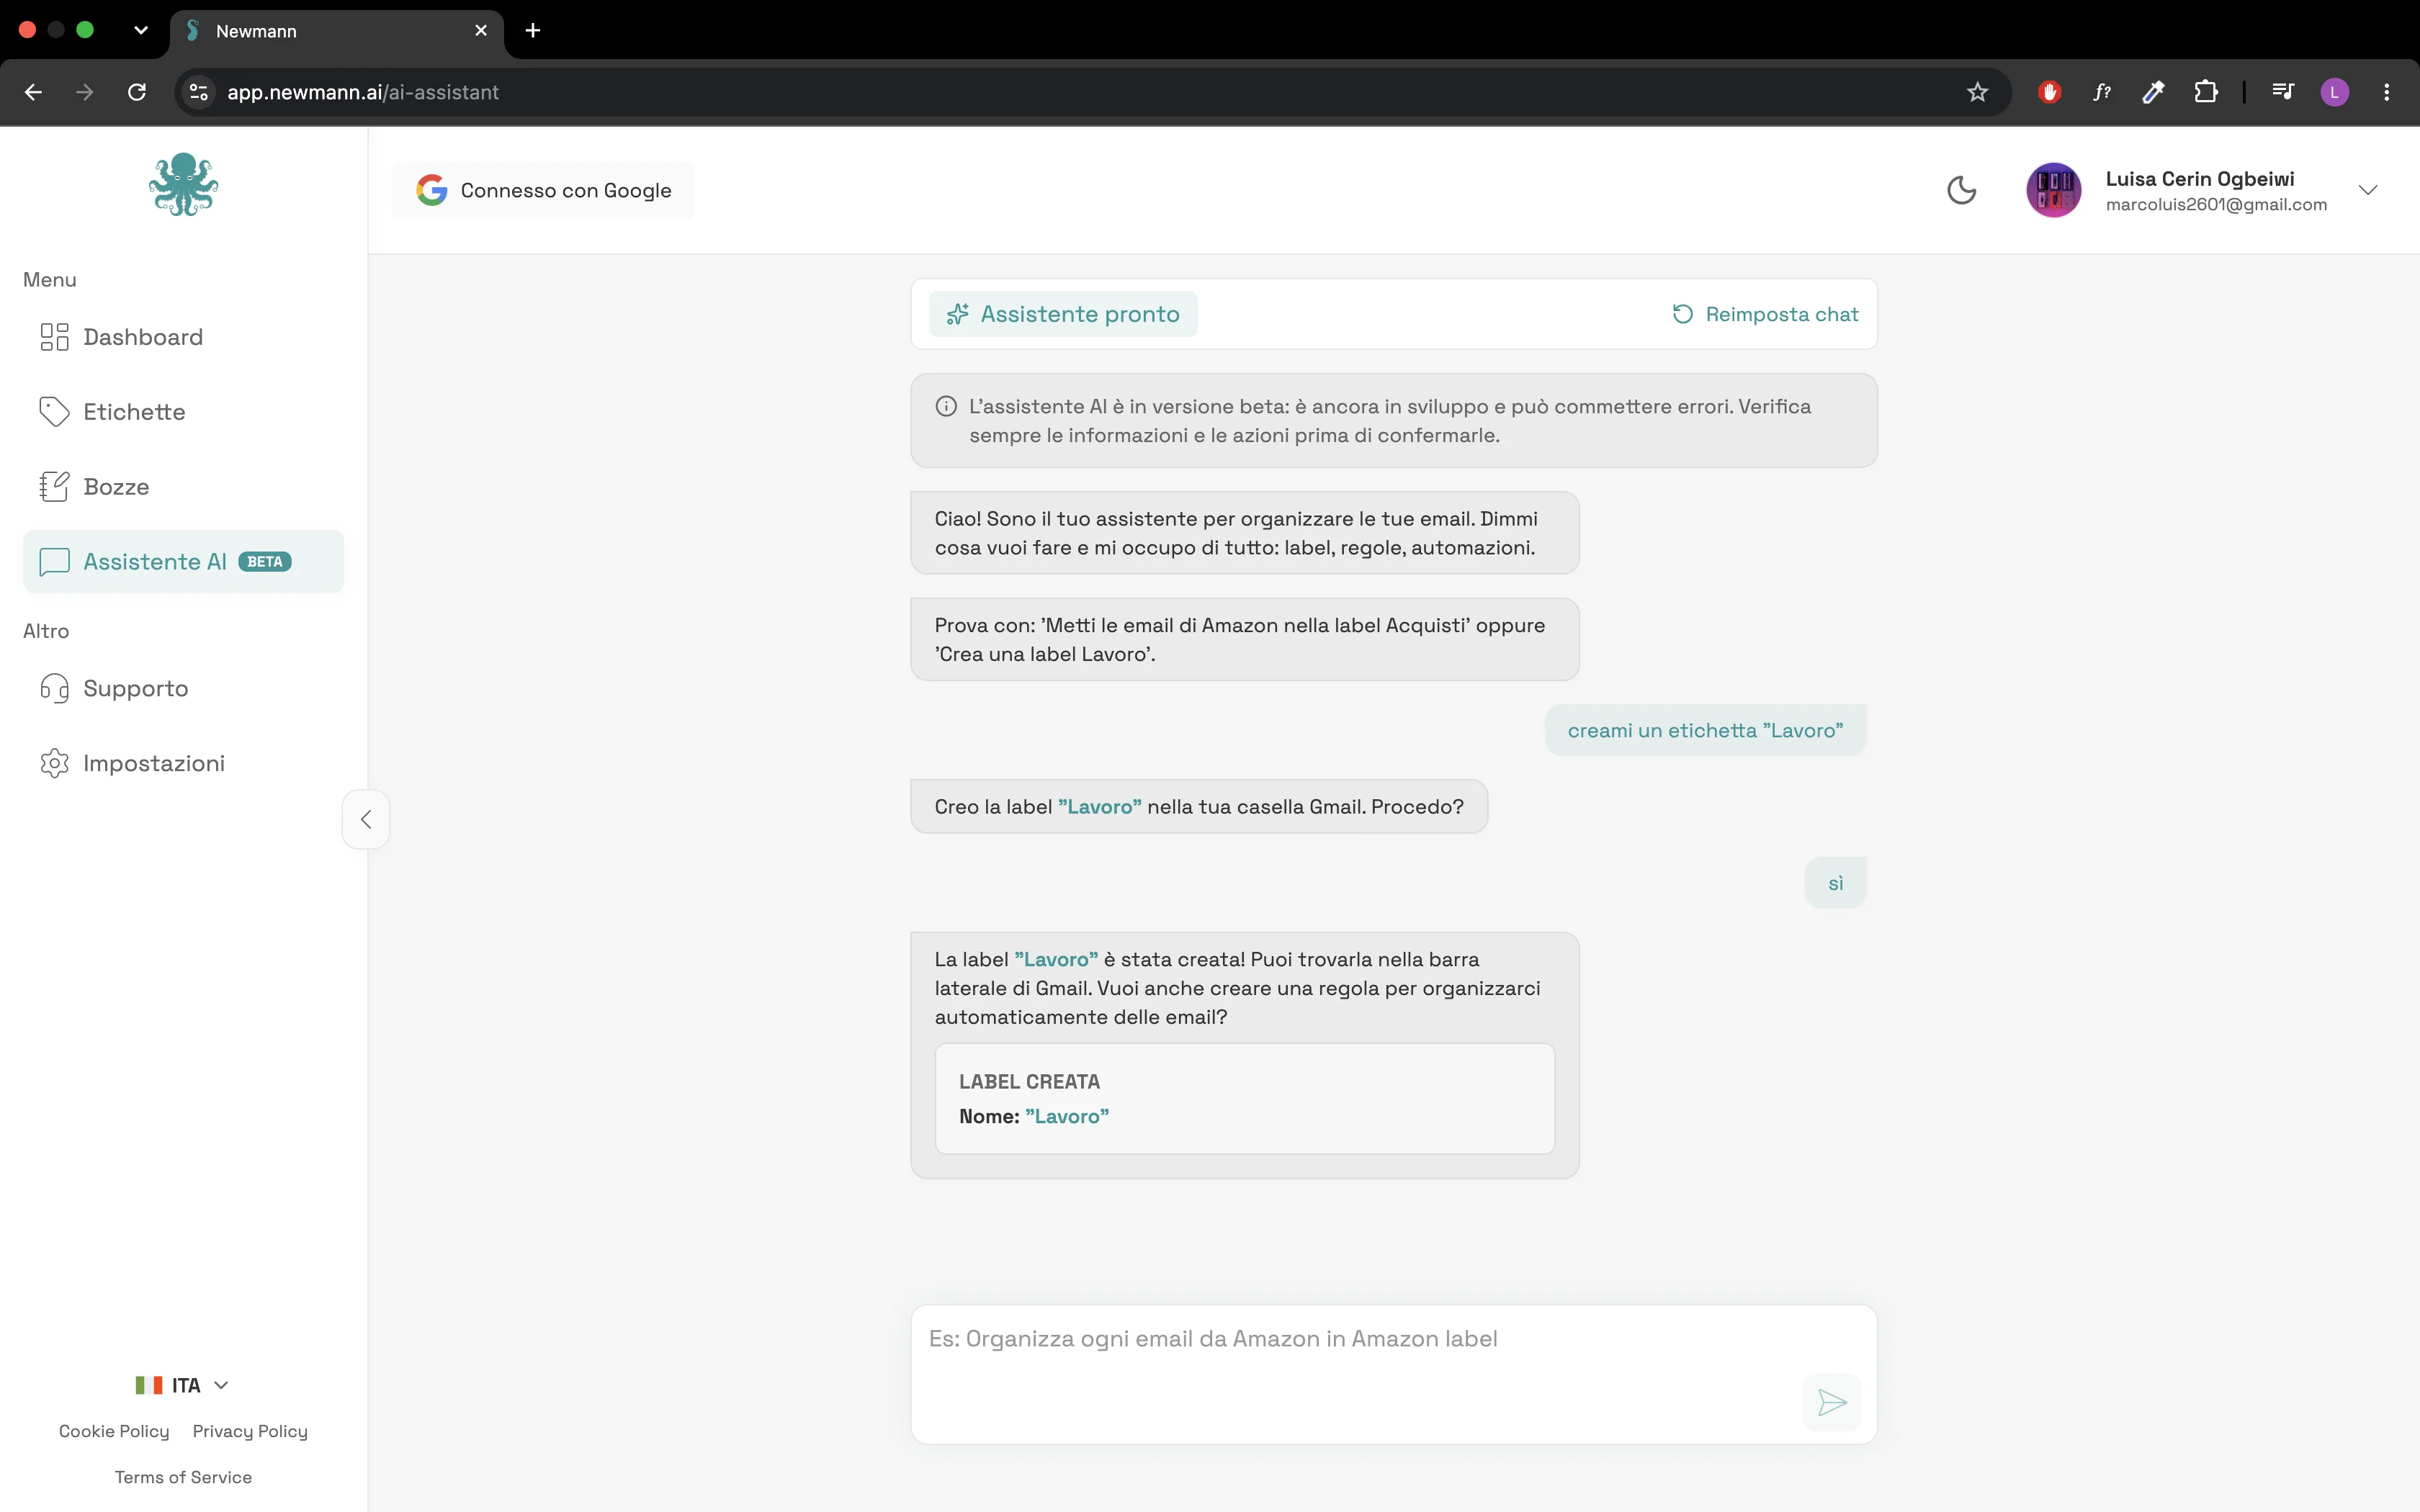Open Impostazioni settings page

pyautogui.click(x=183, y=763)
